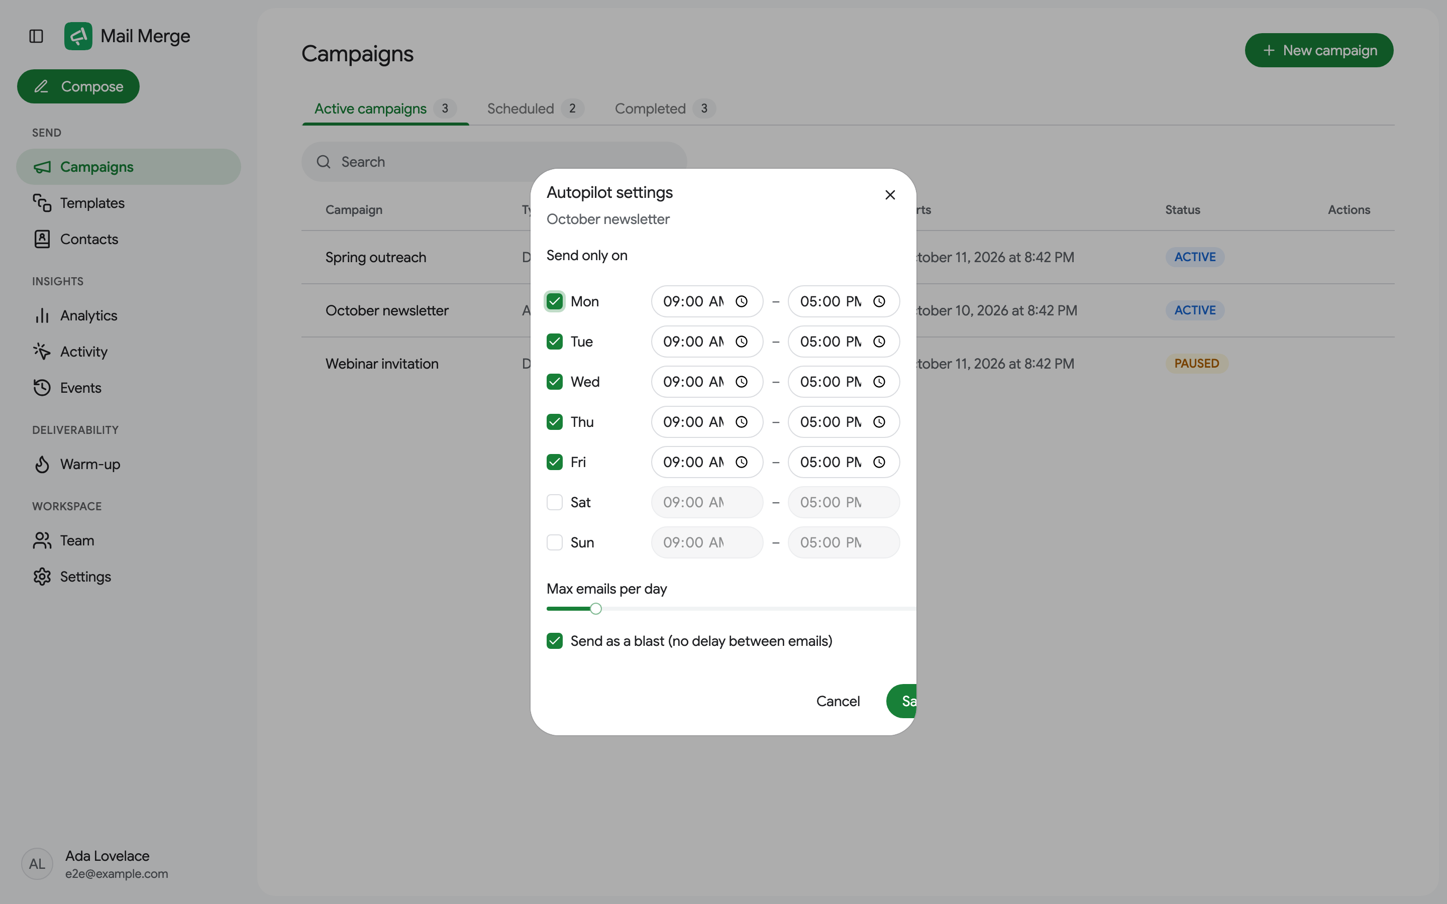Click Max emails per day slider handle

tap(595, 609)
